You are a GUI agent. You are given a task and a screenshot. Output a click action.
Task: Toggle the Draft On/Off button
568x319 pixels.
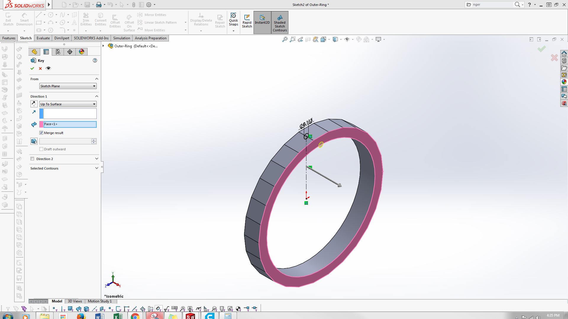click(34, 141)
